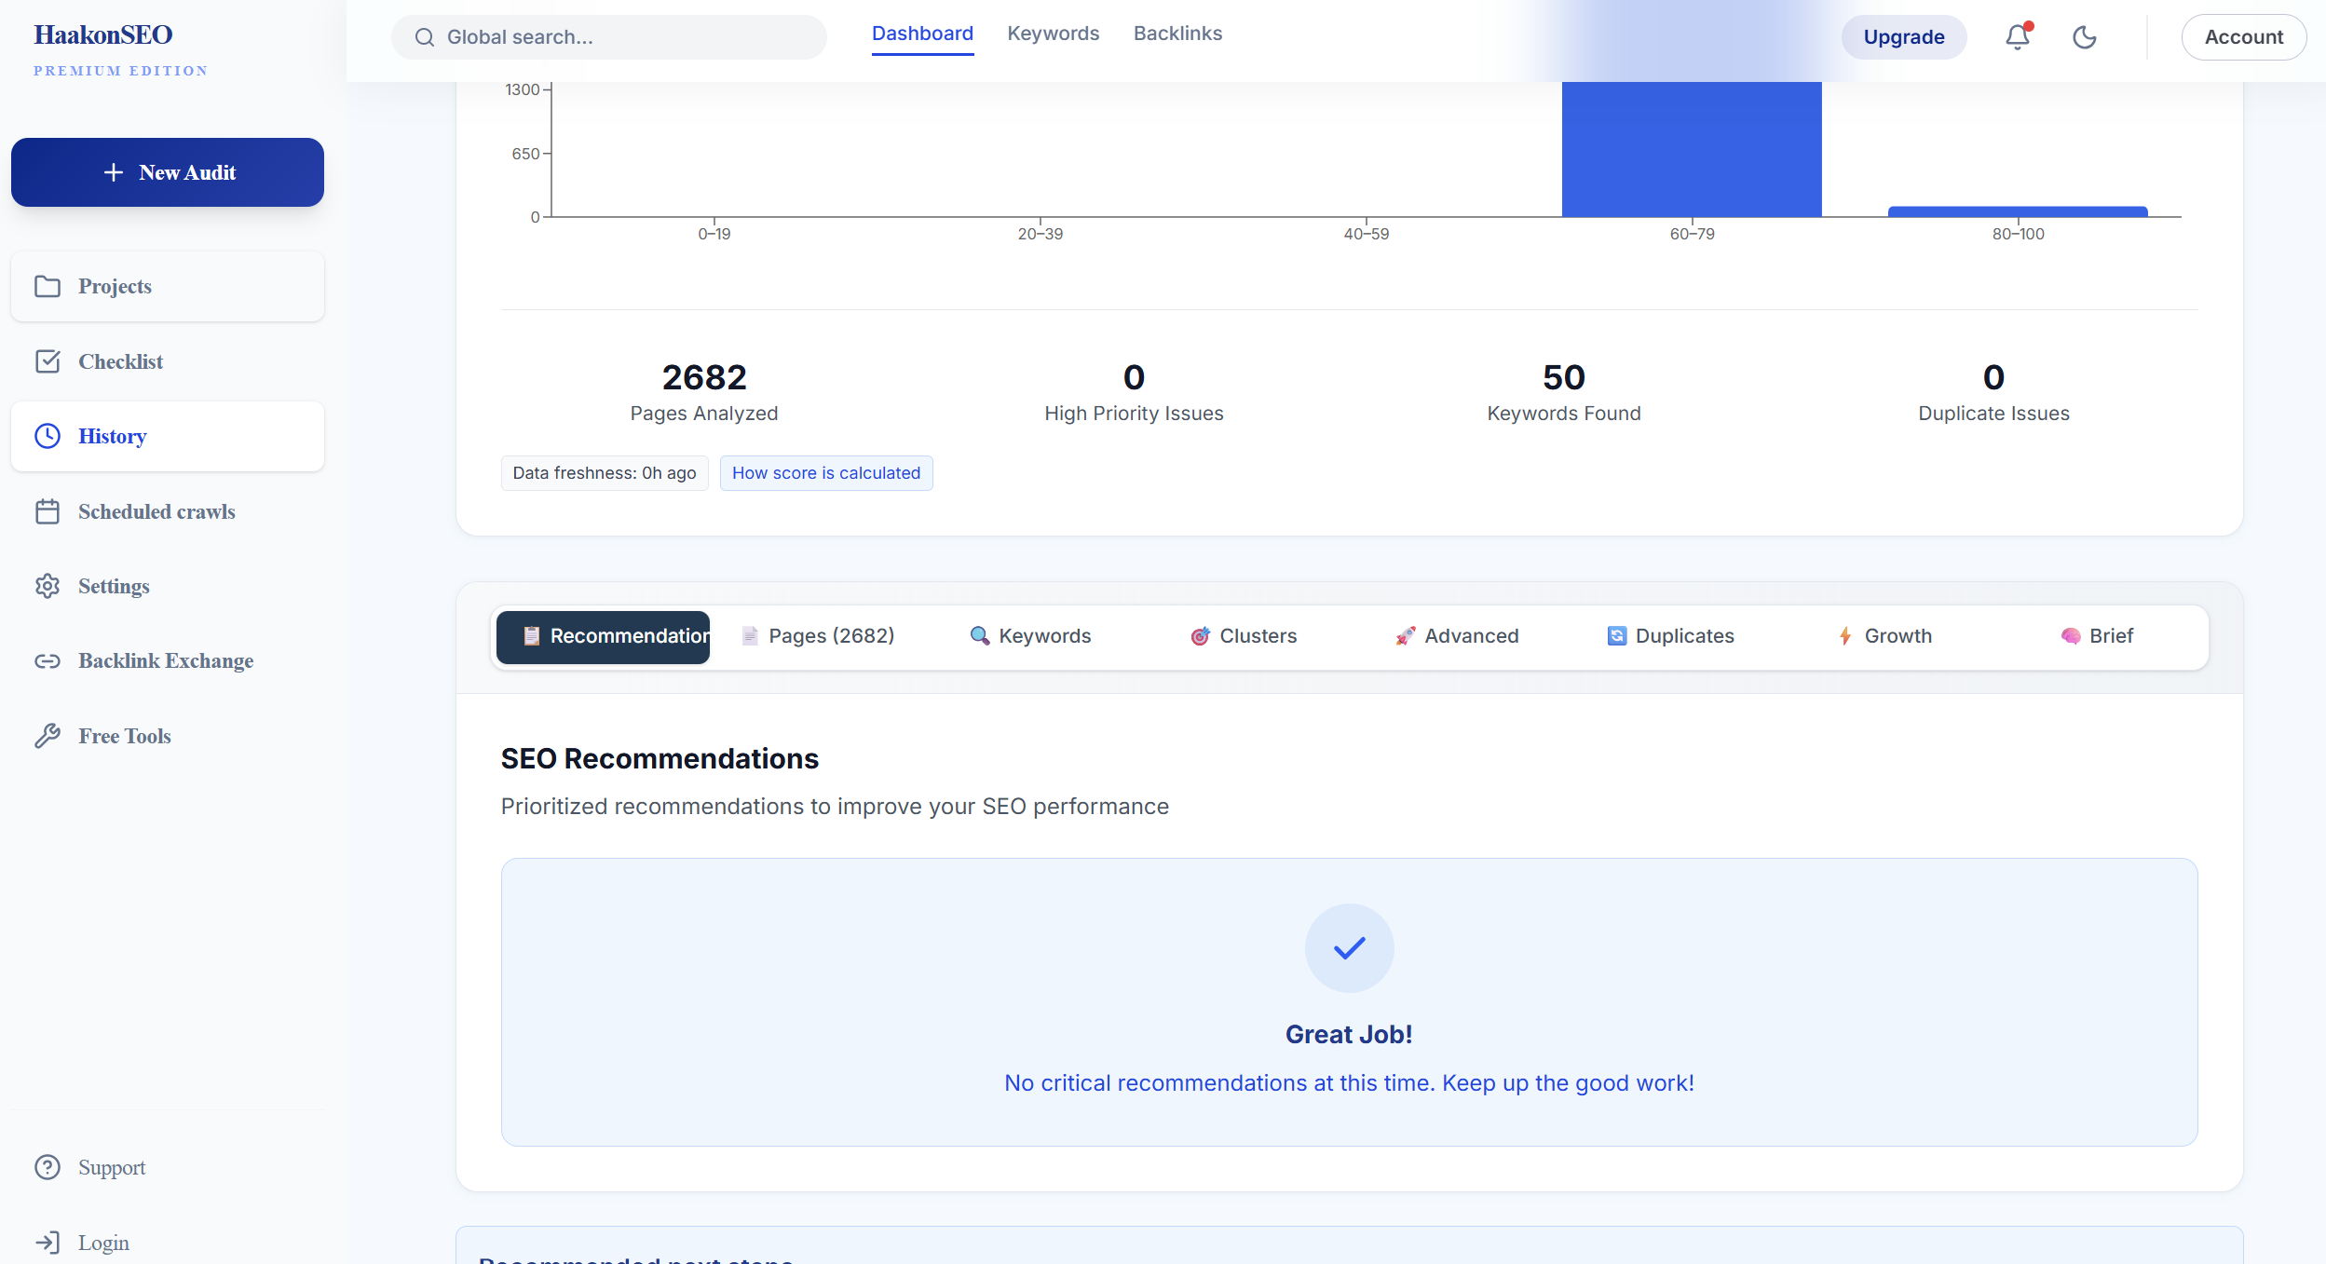The image size is (2326, 1264).
Task: Click the 80–100 score bar
Action: point(2018,211)
